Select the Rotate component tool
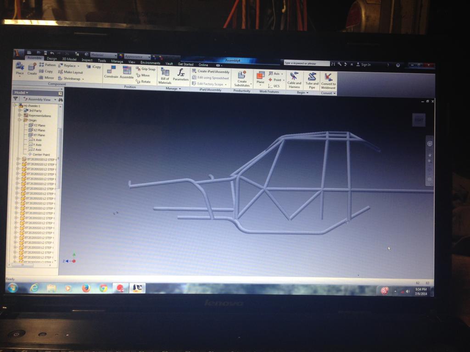The width and height of the screenshot is (470, 352). 143,82
